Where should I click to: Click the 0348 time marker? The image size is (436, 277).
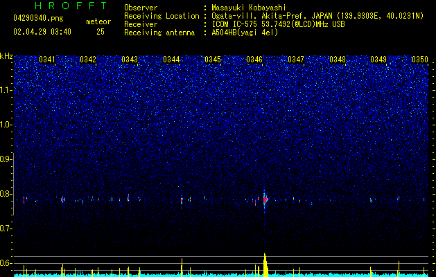click(x=338, y=60)
